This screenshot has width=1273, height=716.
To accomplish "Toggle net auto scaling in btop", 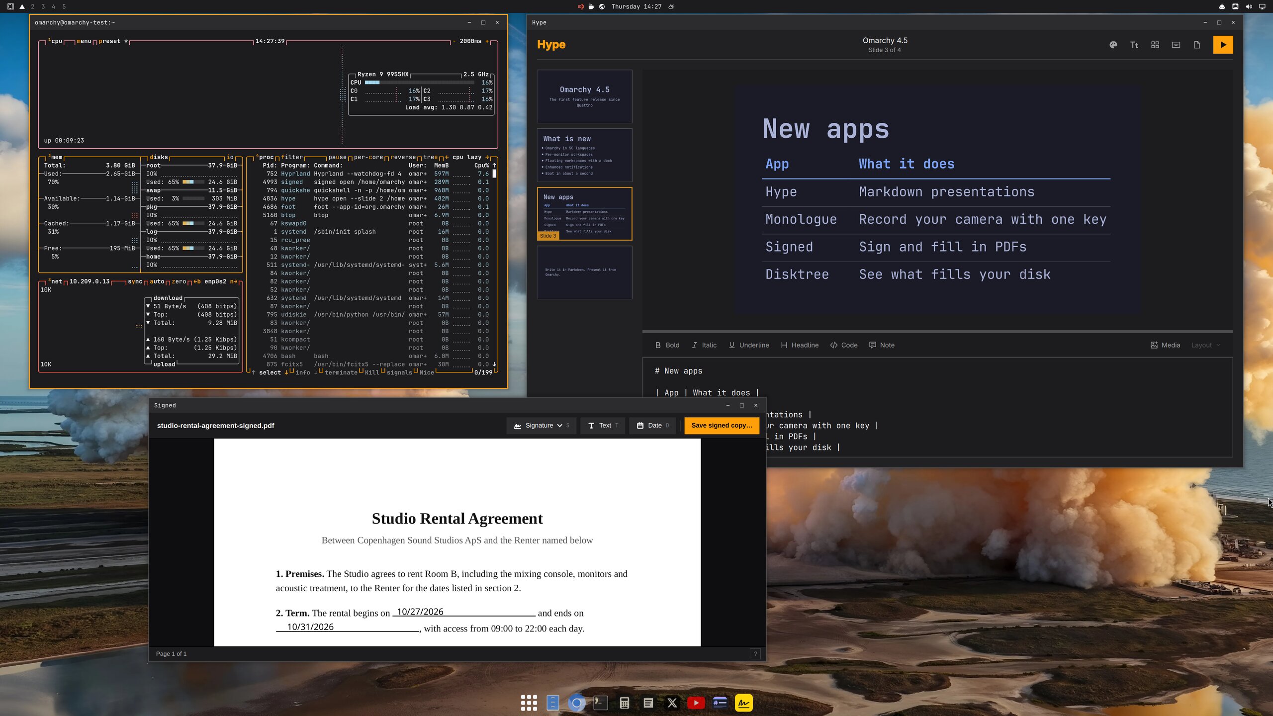I will pos(157,281).
